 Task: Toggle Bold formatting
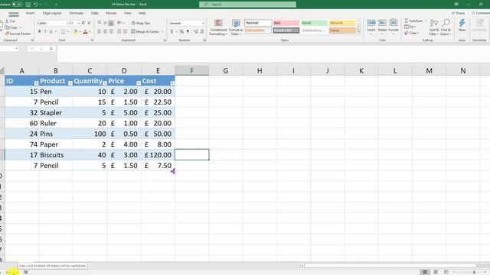point(39,31)
